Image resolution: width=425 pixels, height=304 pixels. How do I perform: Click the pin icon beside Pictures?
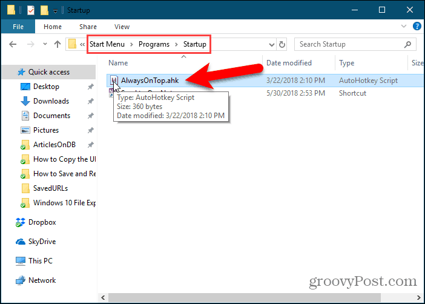[91, 130]
